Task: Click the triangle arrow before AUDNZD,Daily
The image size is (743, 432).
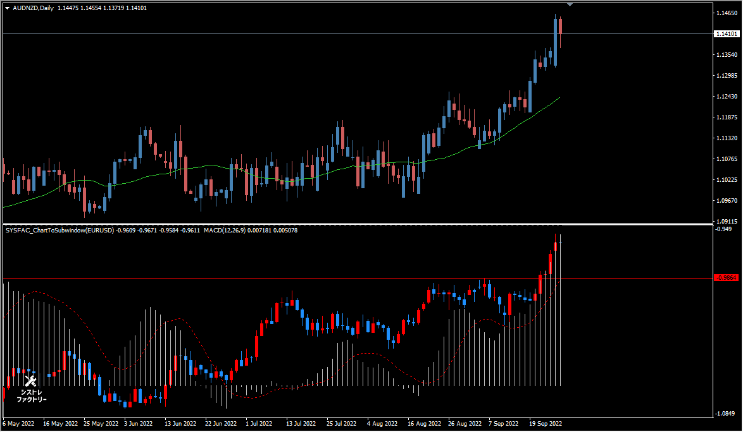Action: (8, 8)
